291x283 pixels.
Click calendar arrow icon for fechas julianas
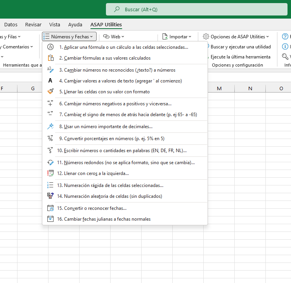point(50,219)
